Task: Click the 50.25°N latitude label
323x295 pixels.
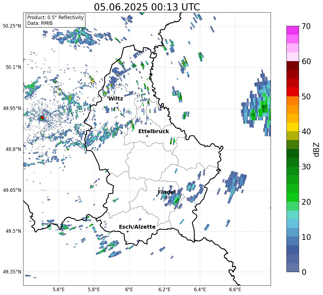Action: click(12, 26)
